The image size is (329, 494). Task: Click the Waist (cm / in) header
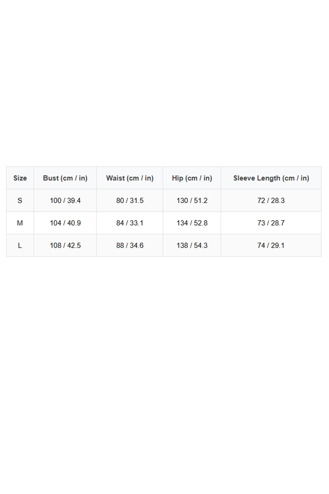pos(130,178)
